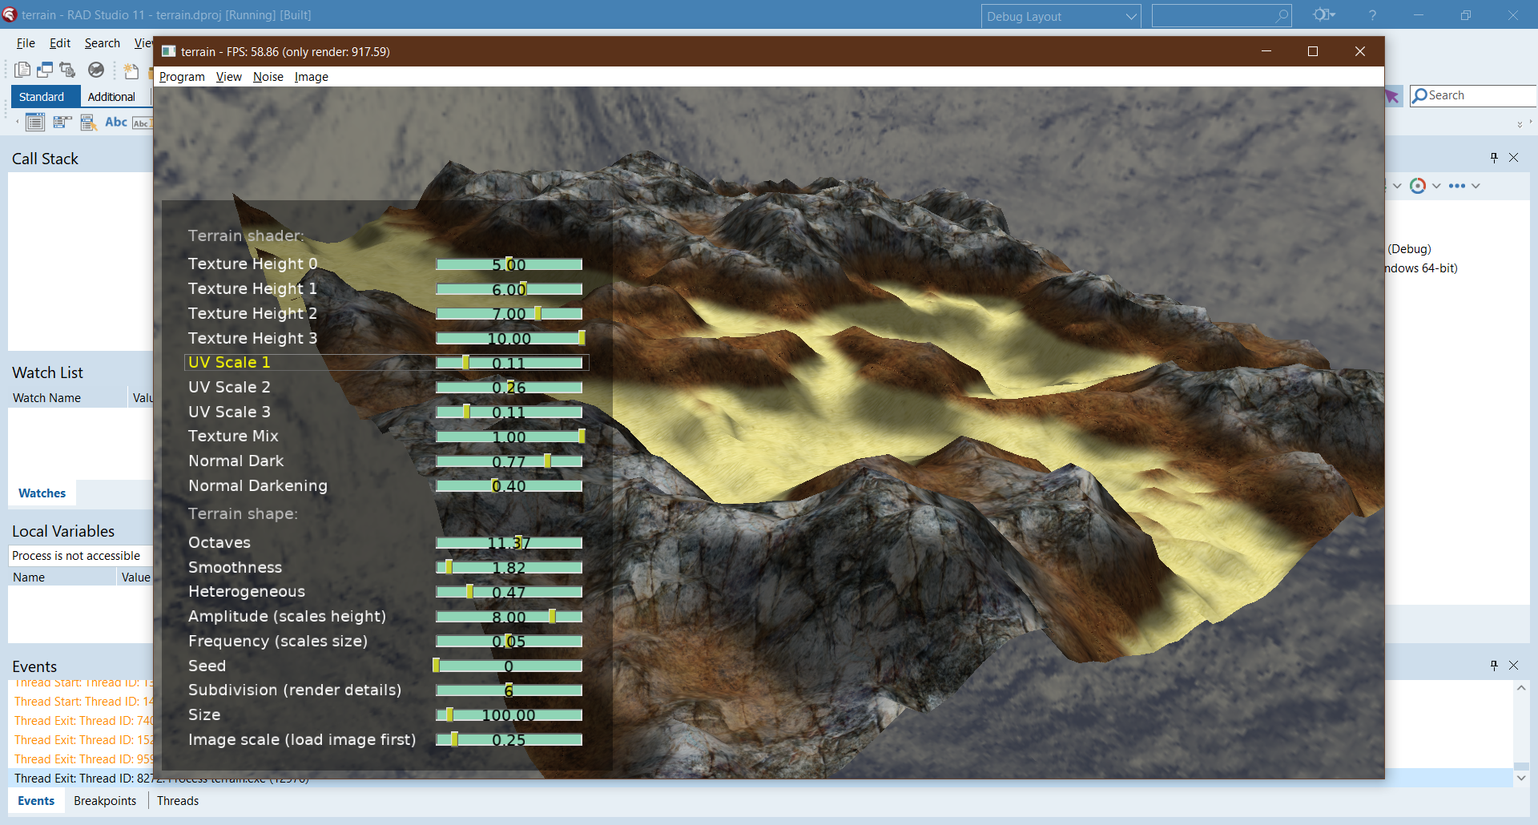
Task: Click the Abc label component icon
Action: click(x=116, y=122)
